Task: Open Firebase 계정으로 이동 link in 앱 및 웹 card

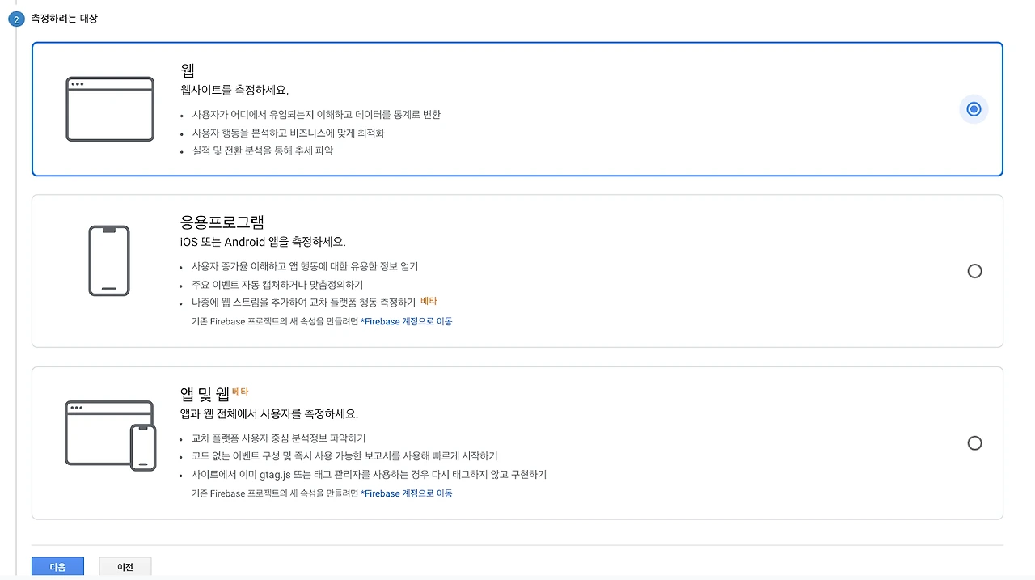Action: pos(407,493)
